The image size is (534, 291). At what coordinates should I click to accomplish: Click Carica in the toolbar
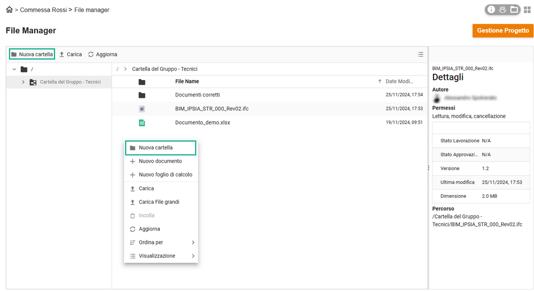[x=70, y=55]
